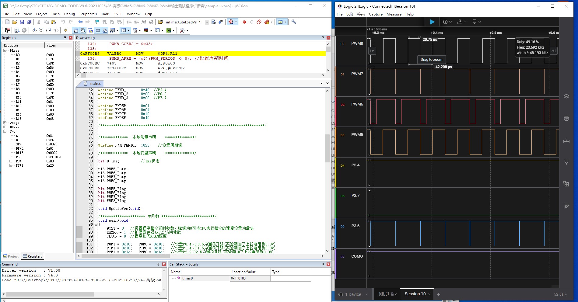Image resolution: width=578 pixels, height=302 pixels.
Task: Open Configuration wrench icon
Action: [x=294, y=22]
